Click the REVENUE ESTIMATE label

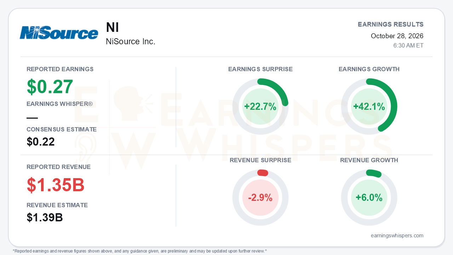click(x=57, y=205)
